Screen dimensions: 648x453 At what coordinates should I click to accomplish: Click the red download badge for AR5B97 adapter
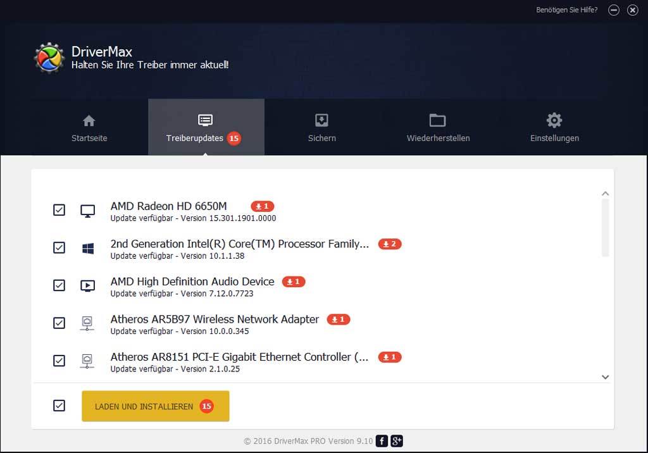click(x=339, y=319)
